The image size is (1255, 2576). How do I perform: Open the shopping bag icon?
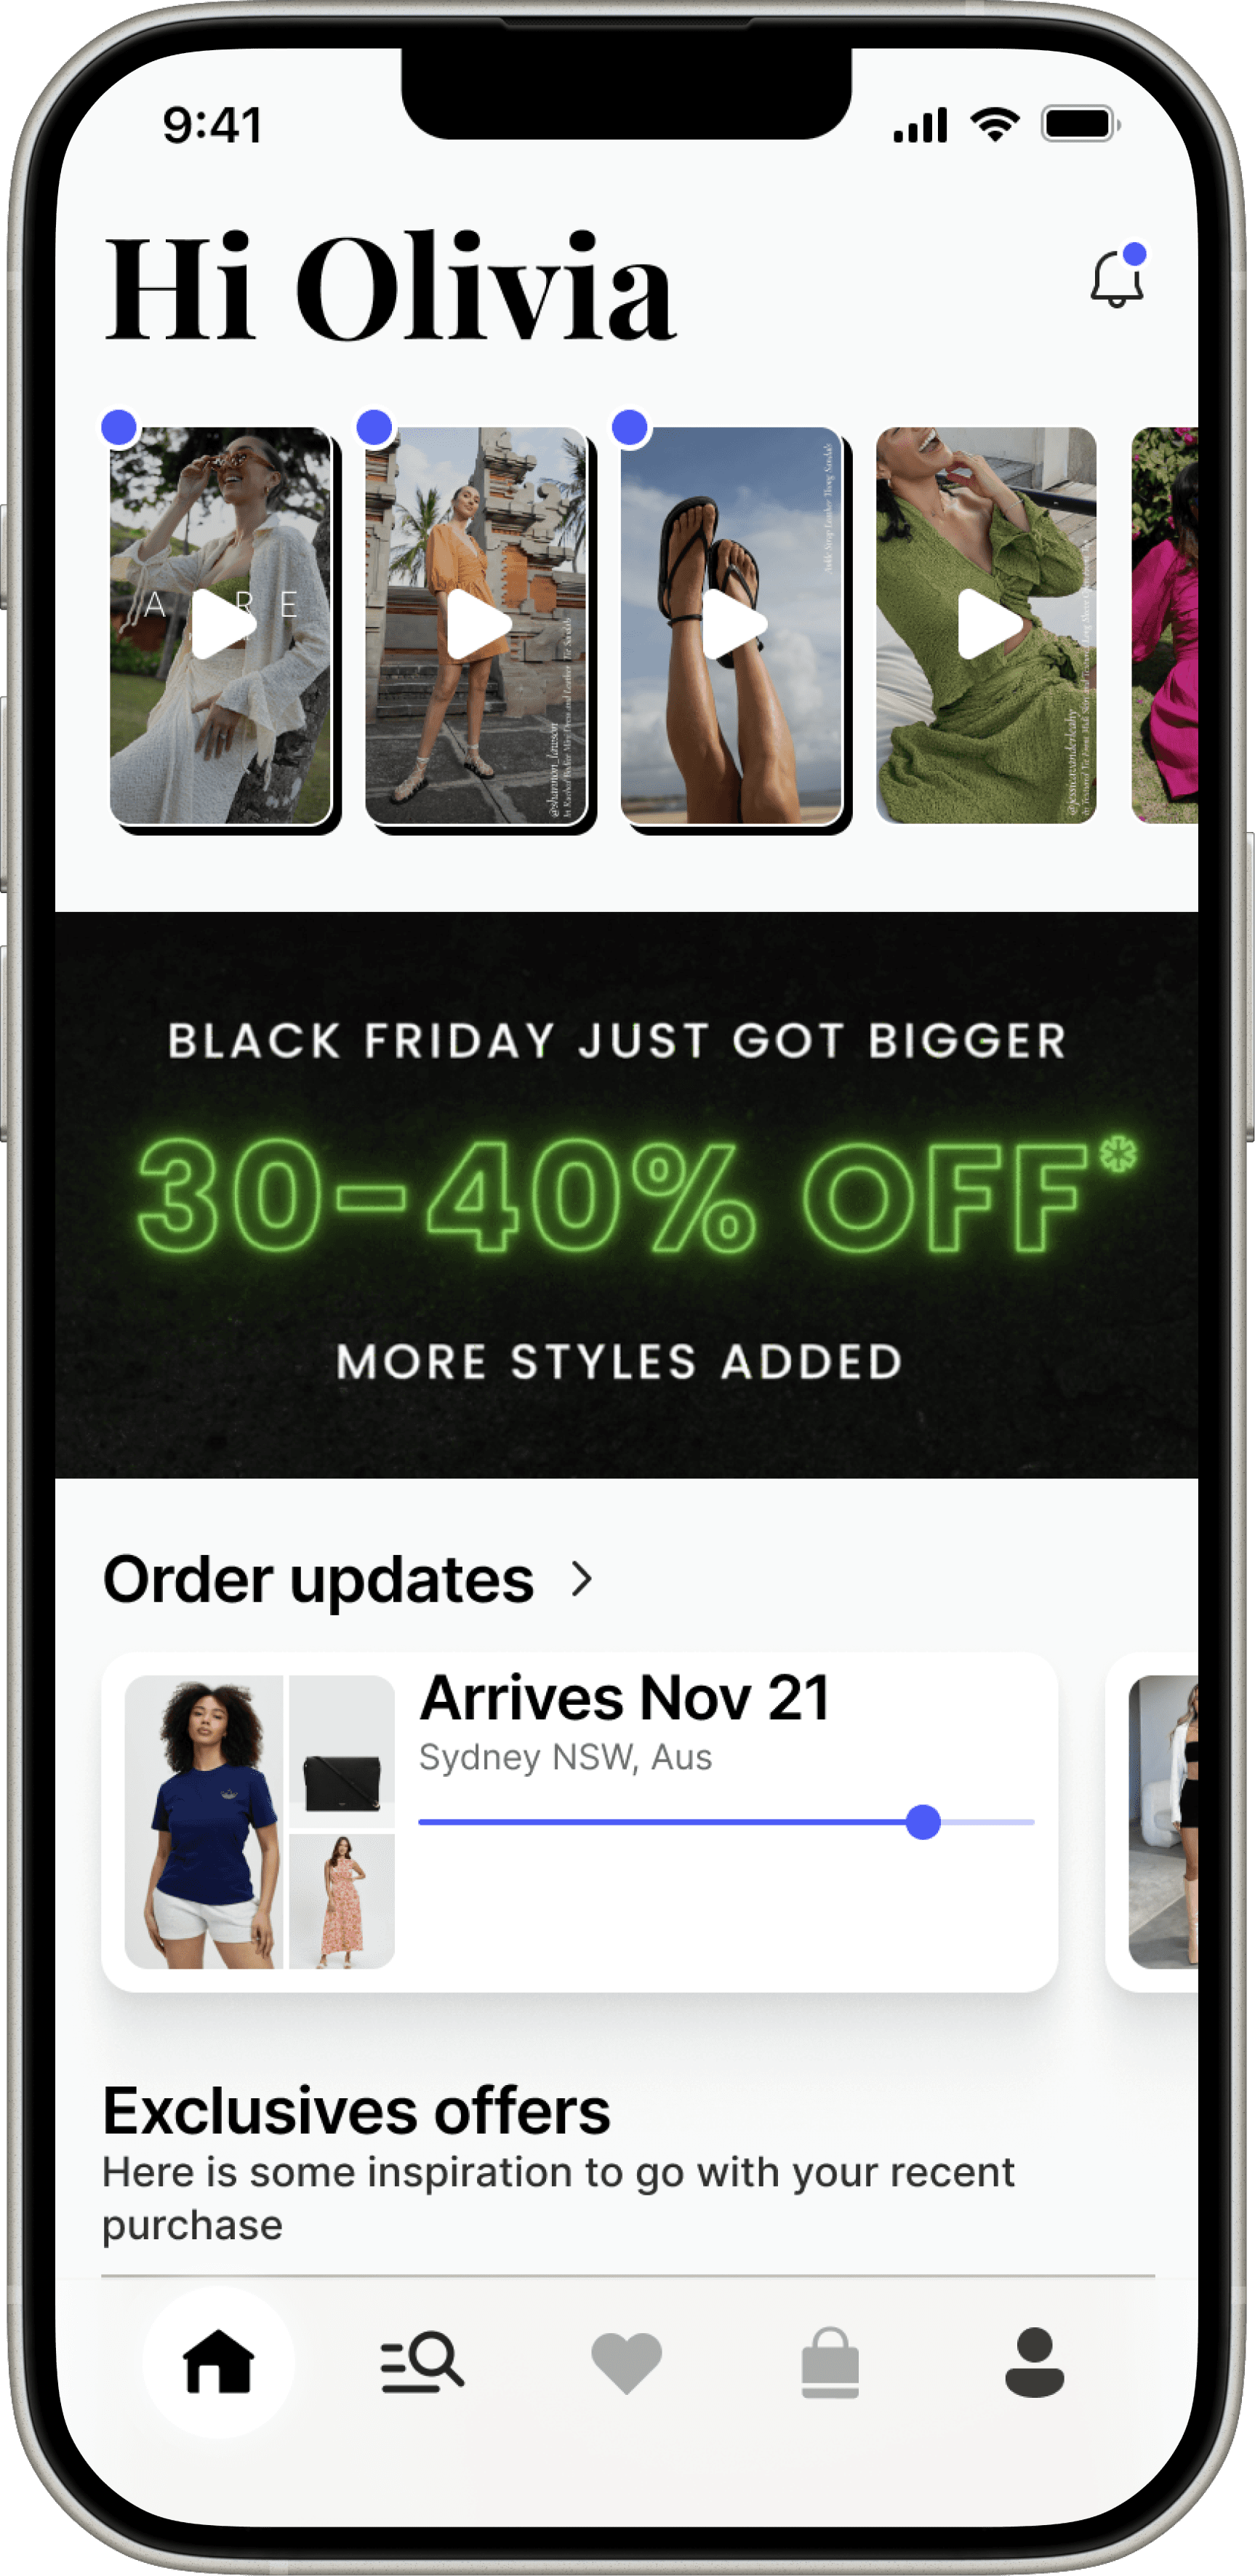coord(830,2362)
